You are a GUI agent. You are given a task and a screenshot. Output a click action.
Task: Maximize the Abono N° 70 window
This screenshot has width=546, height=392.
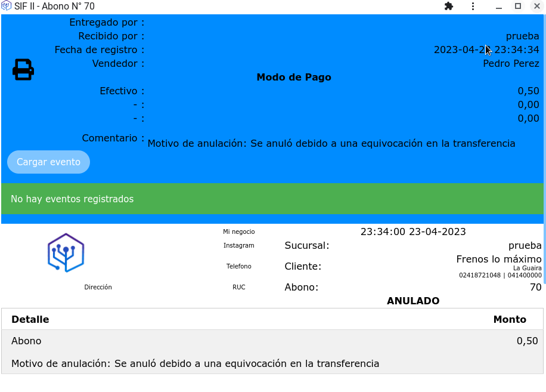point(518,6)
